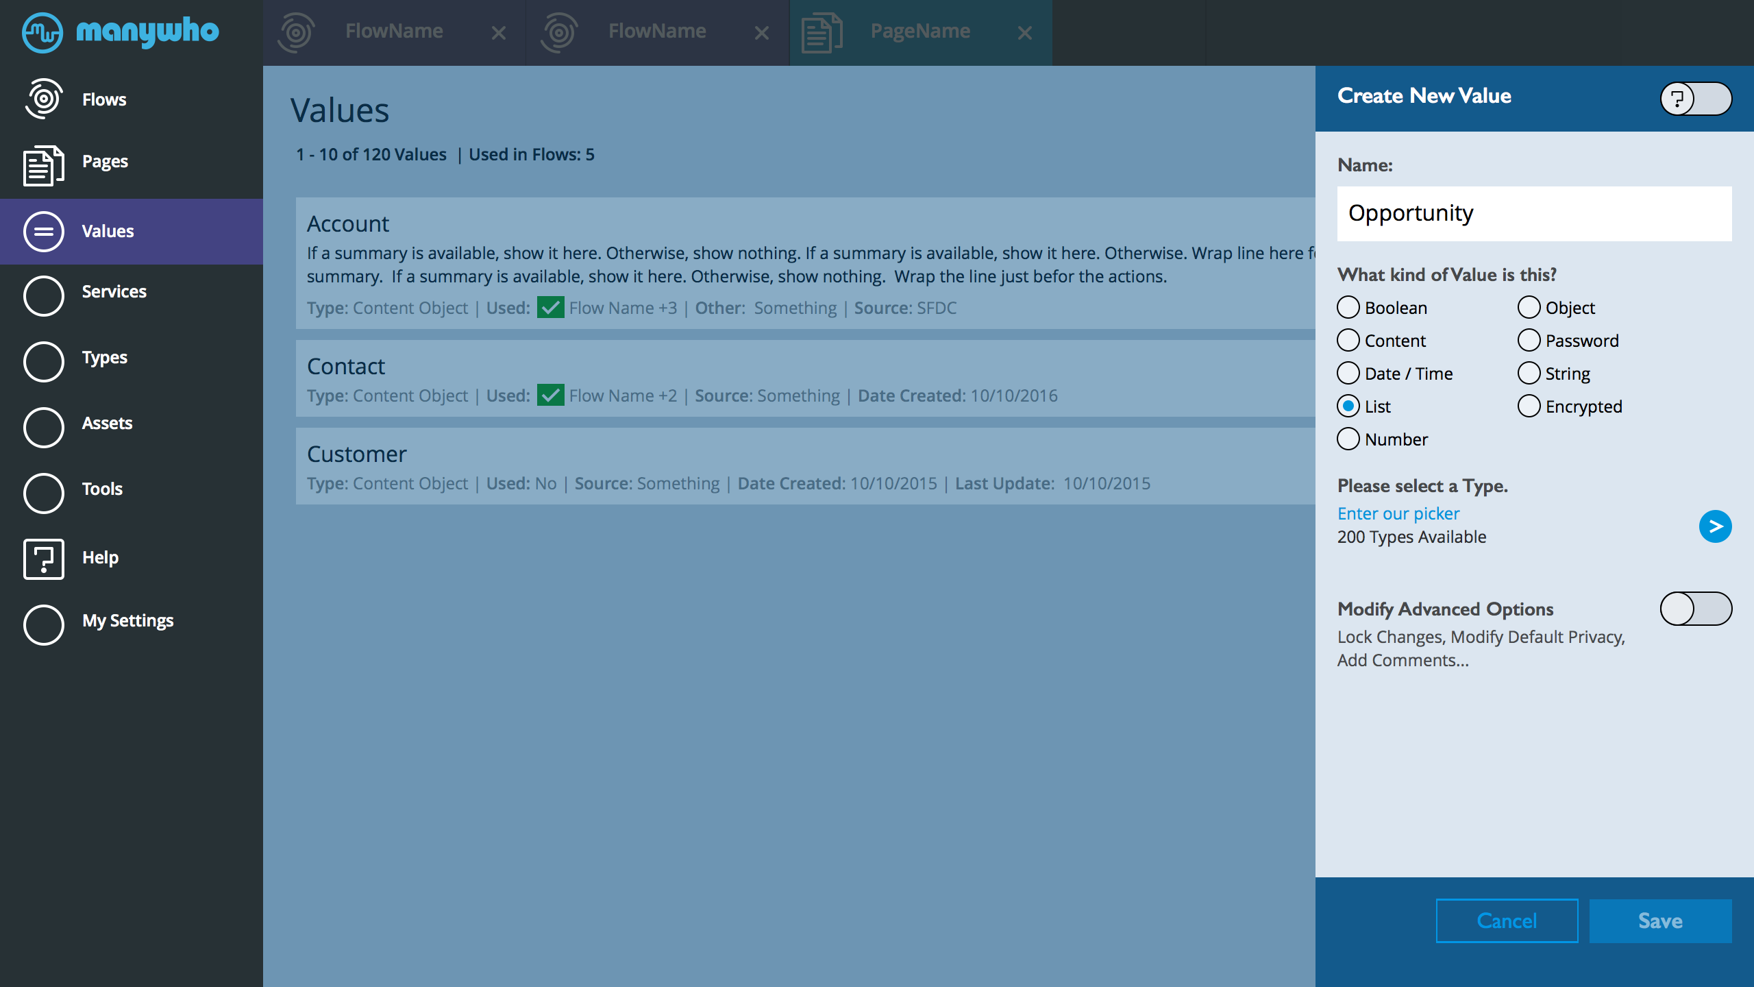
Task: Open the Account value entry
Action: [806, 263]
